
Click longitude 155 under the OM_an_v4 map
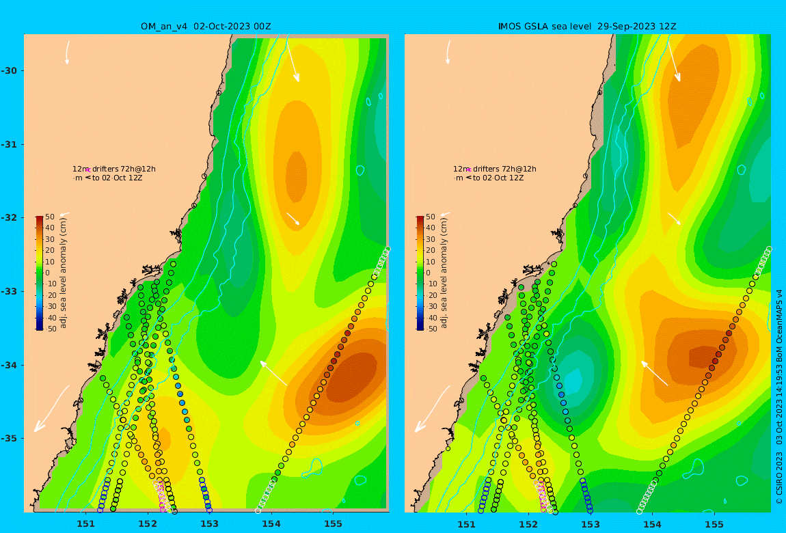click(334, 524)
